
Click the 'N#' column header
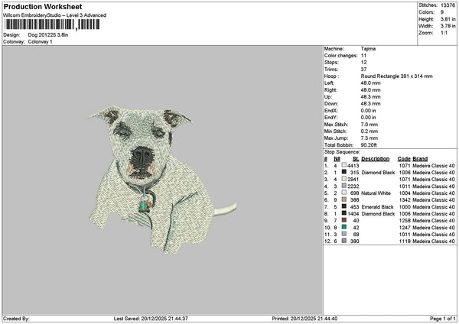(x=337, y=159)
